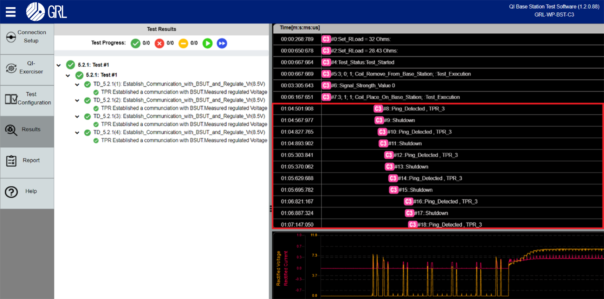Select #7 Coil_Place_On_Base_Station event
604x299 pixels.
click(x=395, y=97)
